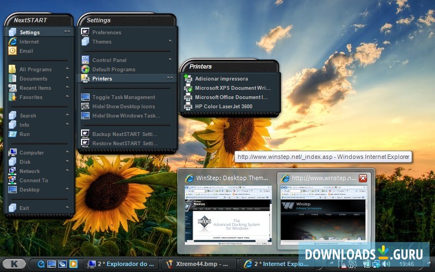
Task: Click the volume speaker tray icon
Action: [386, 264]
